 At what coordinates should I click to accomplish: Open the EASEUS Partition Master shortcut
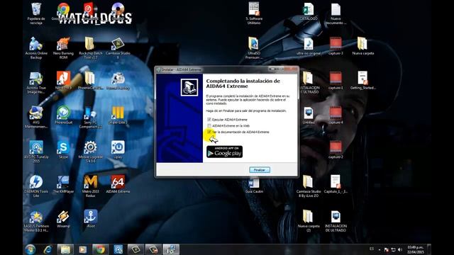[x=36, y=221]
